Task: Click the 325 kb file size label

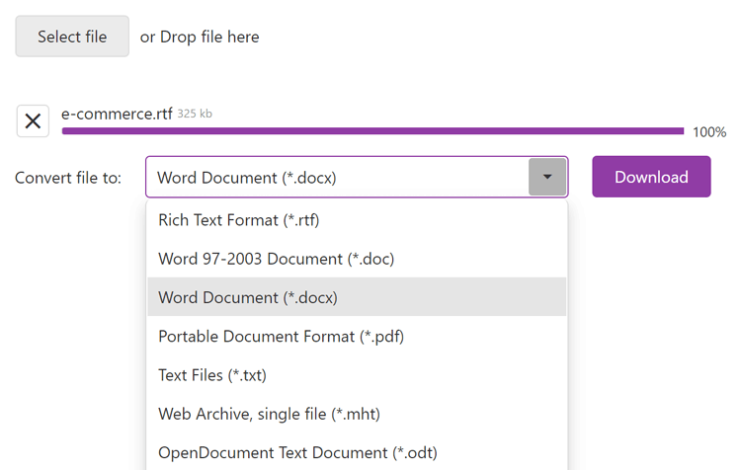Action: 195,114
